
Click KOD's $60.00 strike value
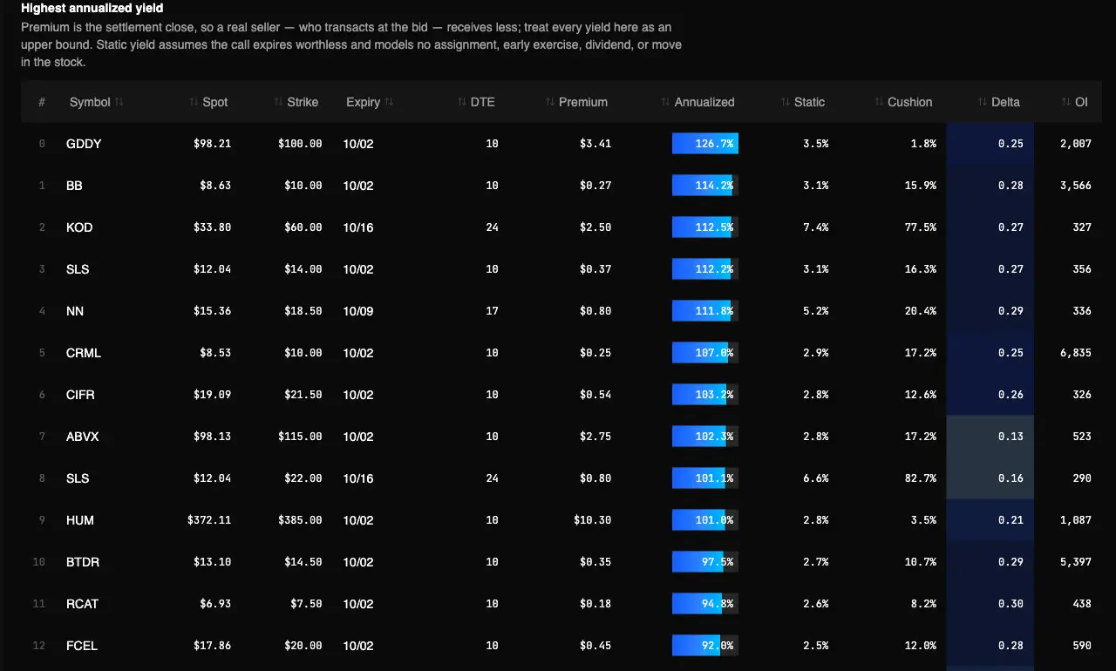coord(303,227)
